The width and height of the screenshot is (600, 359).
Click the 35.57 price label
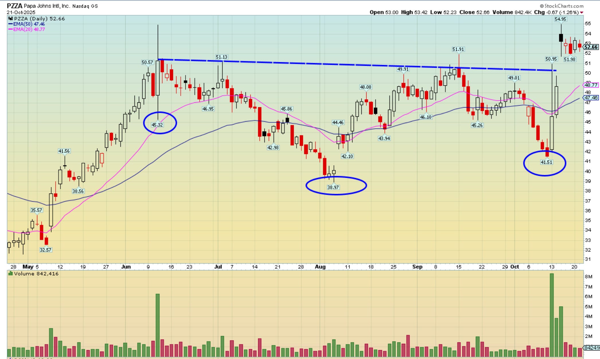(x=36, y=210)
